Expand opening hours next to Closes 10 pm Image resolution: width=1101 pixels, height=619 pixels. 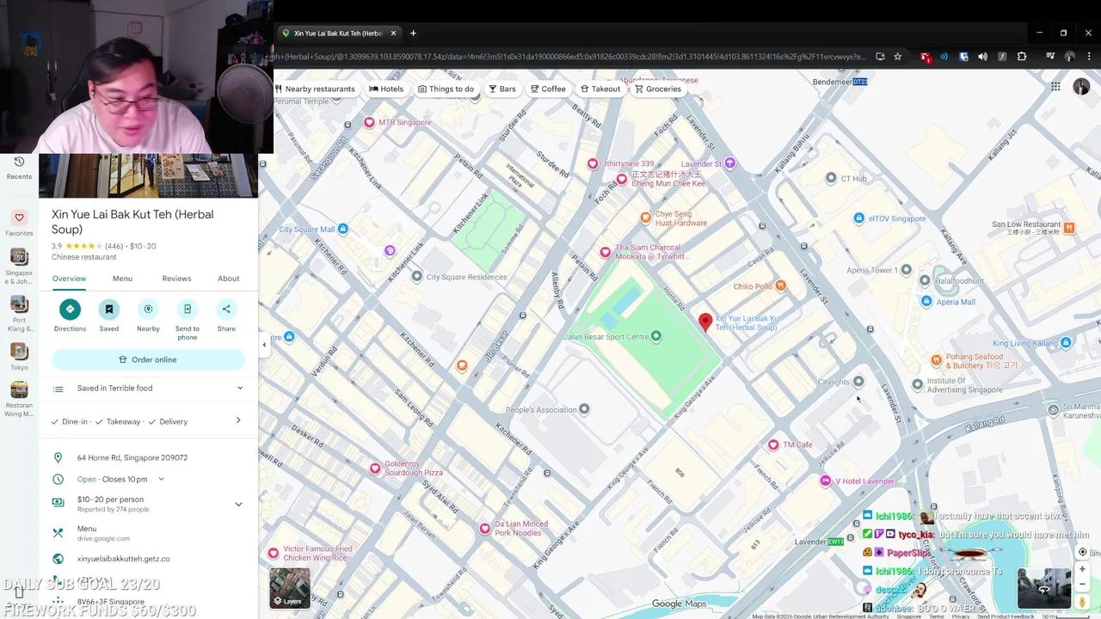(x=161, y=479)
